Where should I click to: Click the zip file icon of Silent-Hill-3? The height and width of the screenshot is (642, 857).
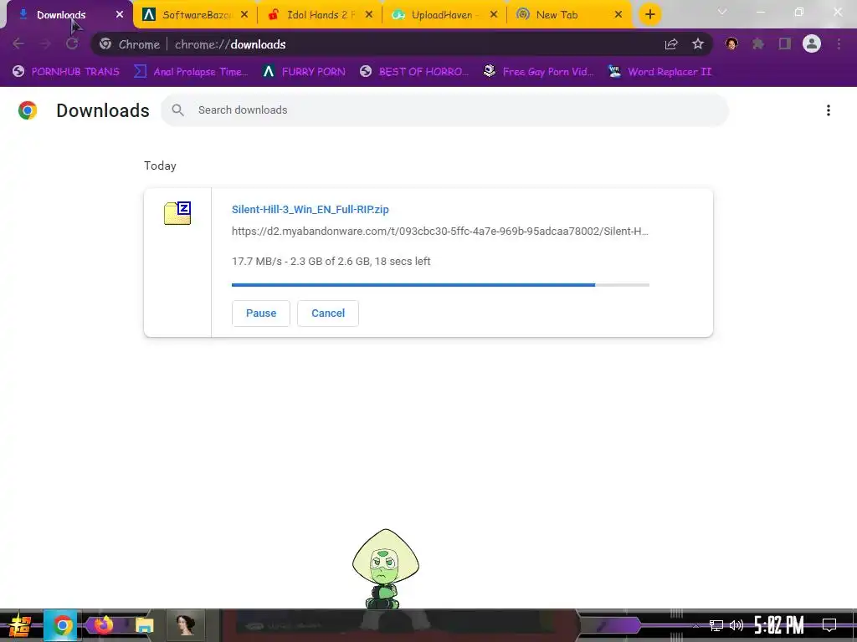click(177, 213)
